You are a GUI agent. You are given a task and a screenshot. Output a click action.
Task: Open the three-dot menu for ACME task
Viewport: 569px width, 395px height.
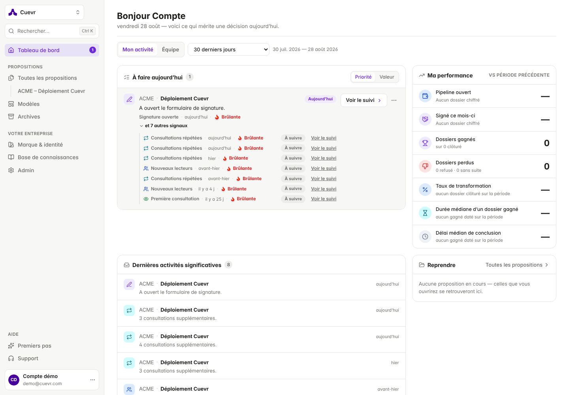coord(394,100)
